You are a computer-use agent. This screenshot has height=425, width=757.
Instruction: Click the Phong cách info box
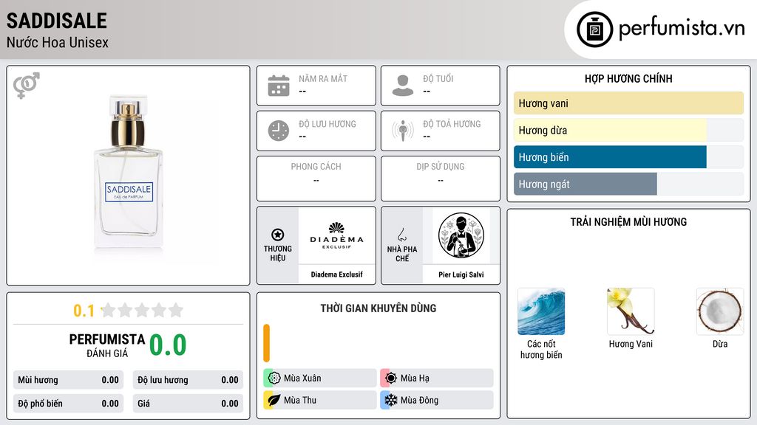pos(316,179)
